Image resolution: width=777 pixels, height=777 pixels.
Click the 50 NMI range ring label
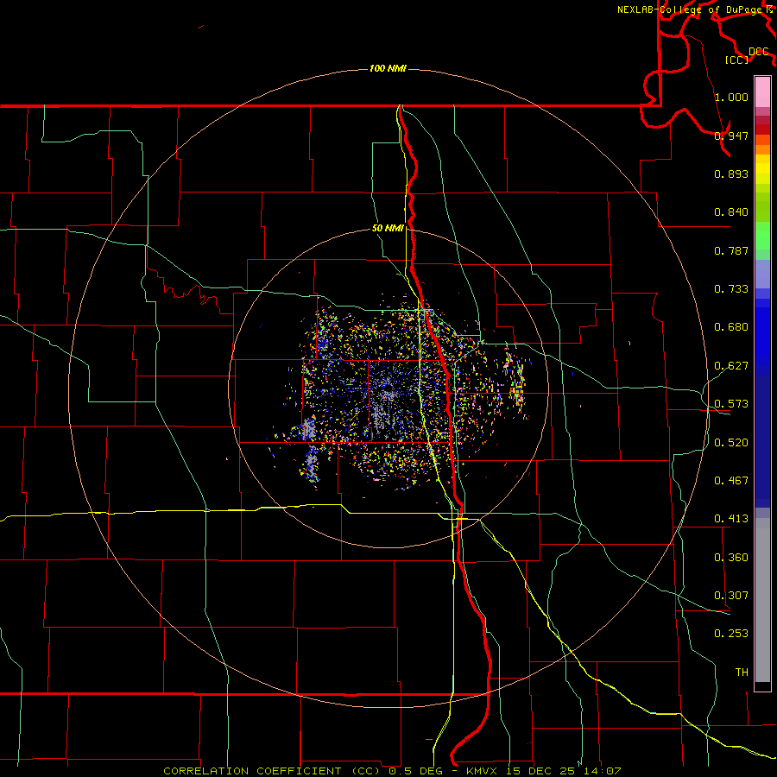coord(388,229)
